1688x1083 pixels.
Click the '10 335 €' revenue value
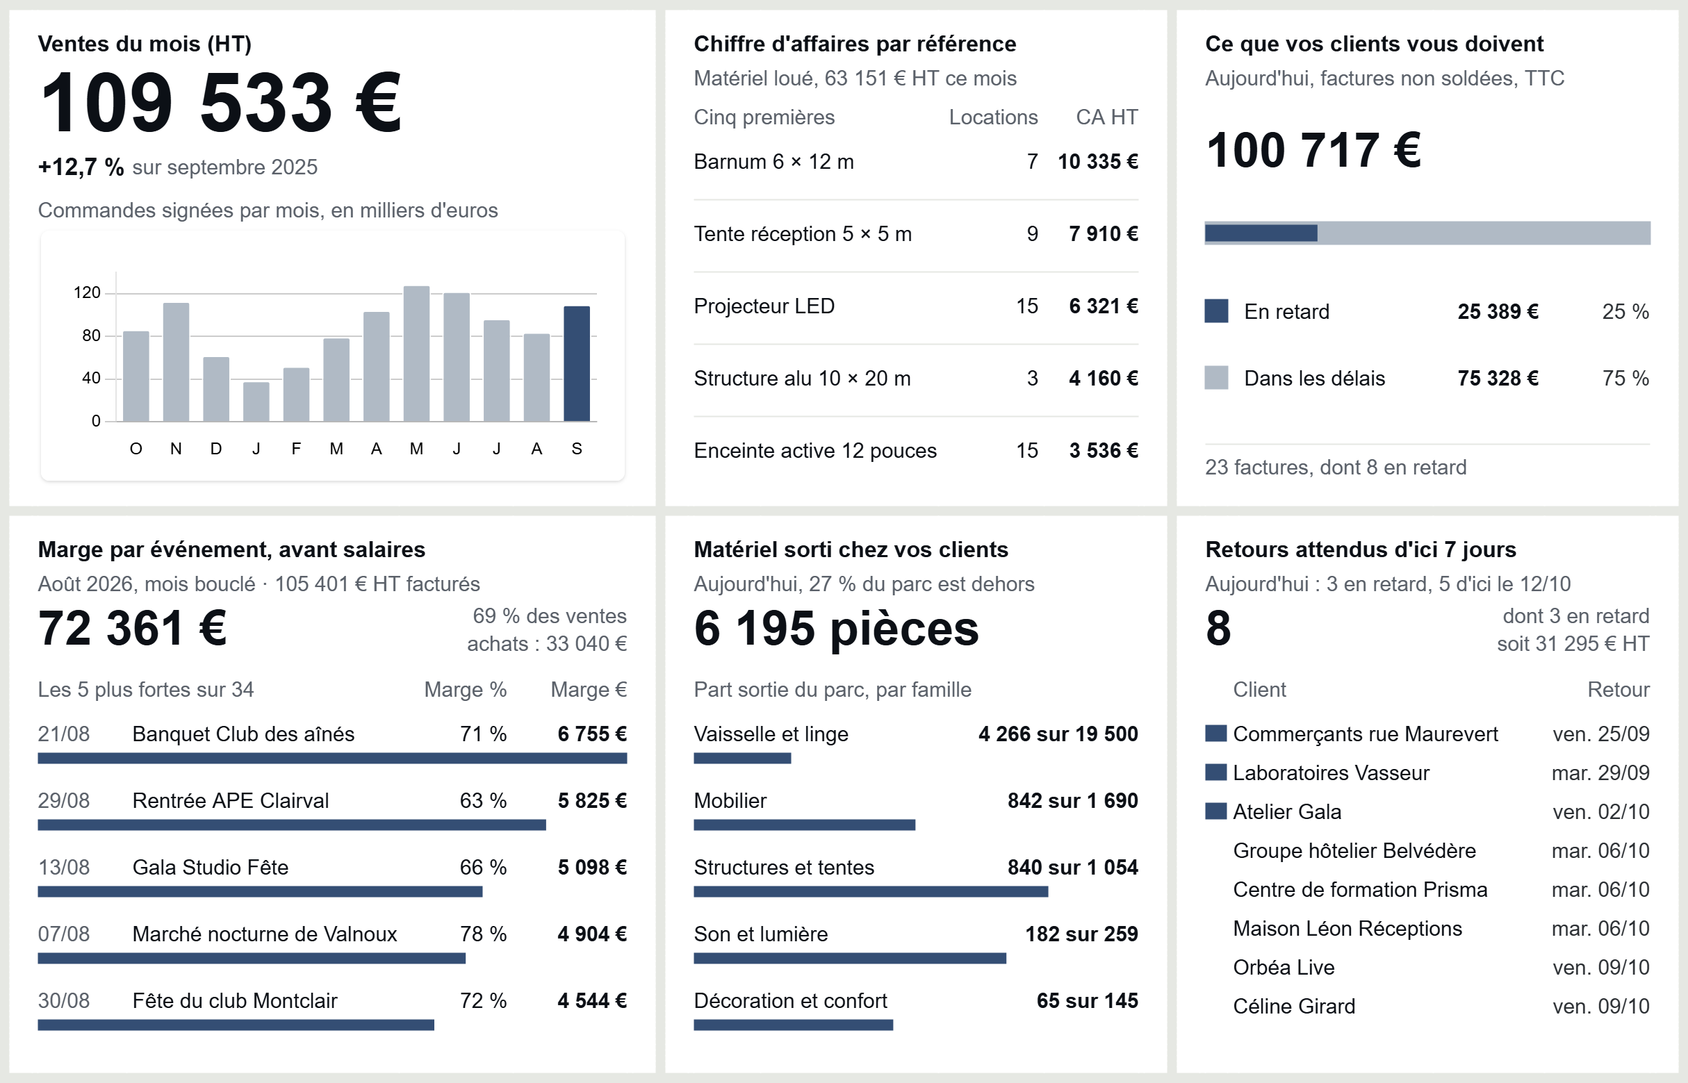(x=1098, y=162)
